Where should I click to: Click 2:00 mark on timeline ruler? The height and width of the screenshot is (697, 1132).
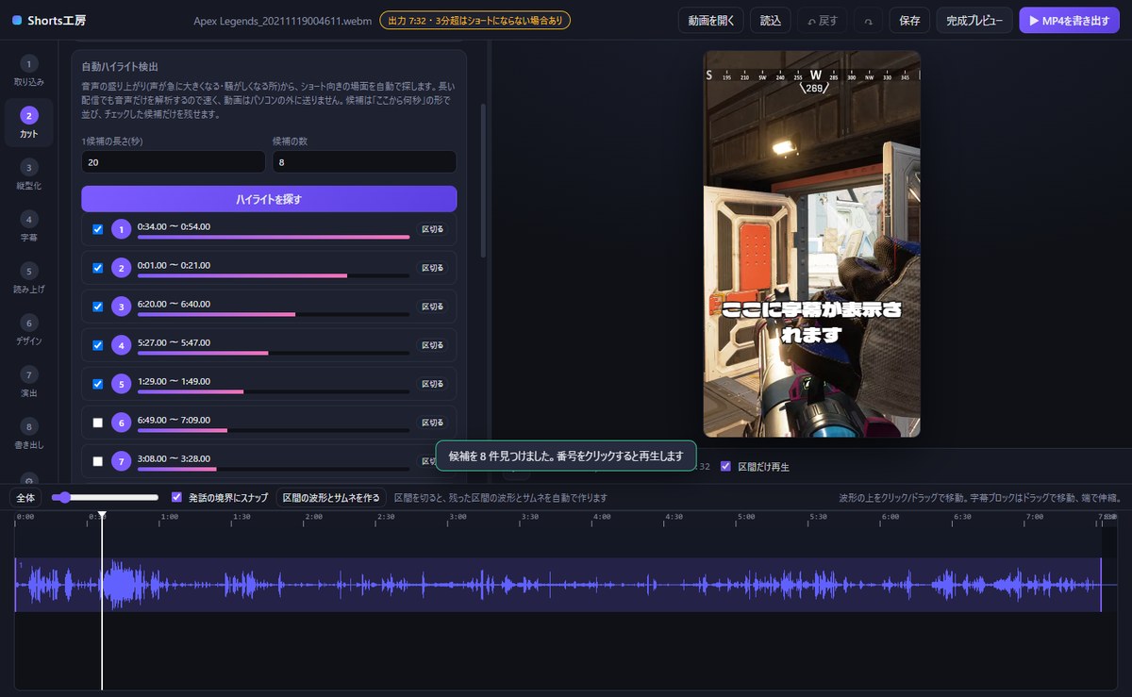(x=313, y=517)
